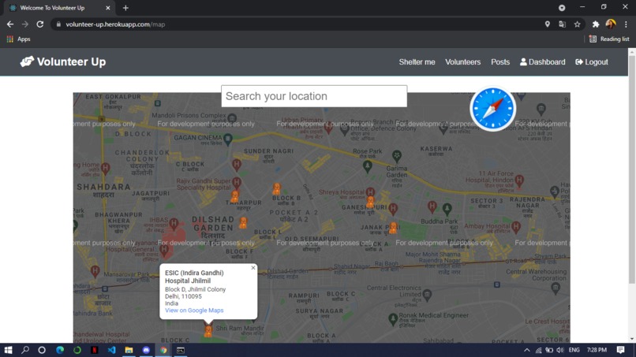636x357 pixels.
Task: Click the address bar URL
Action: point(115,24)
